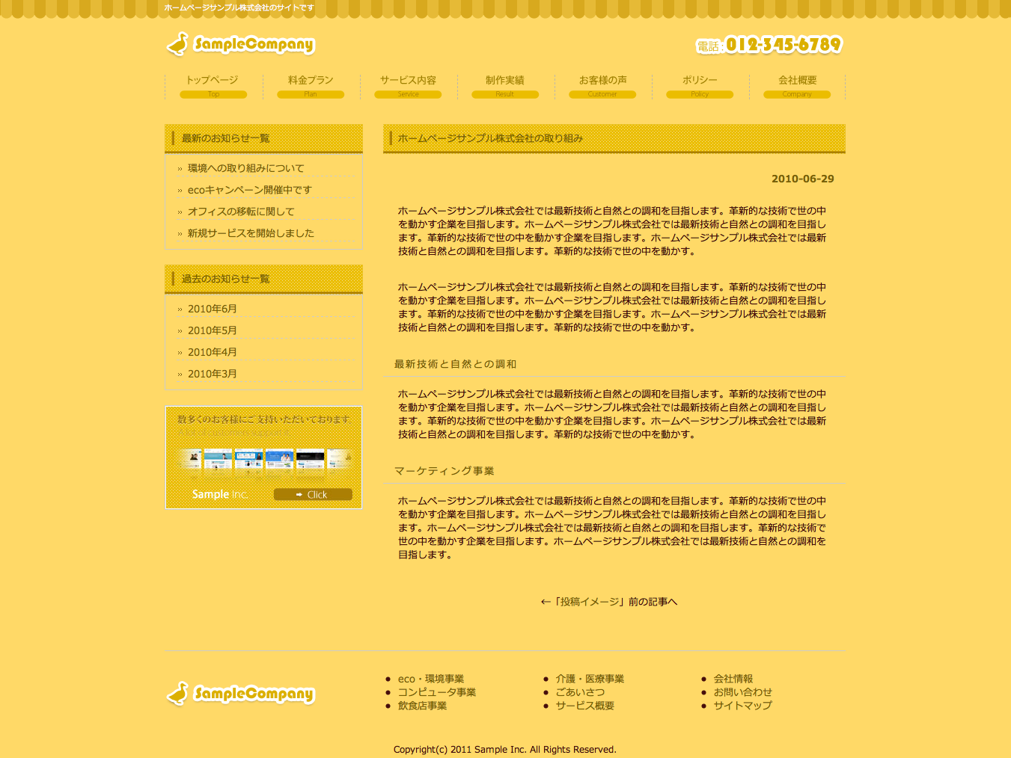Open the 2010年3月 archive

click(212, 374)
